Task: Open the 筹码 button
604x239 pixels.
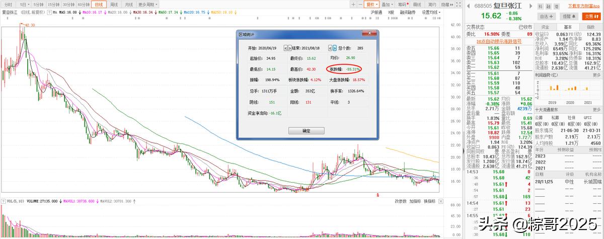Action: click(403, 5)
